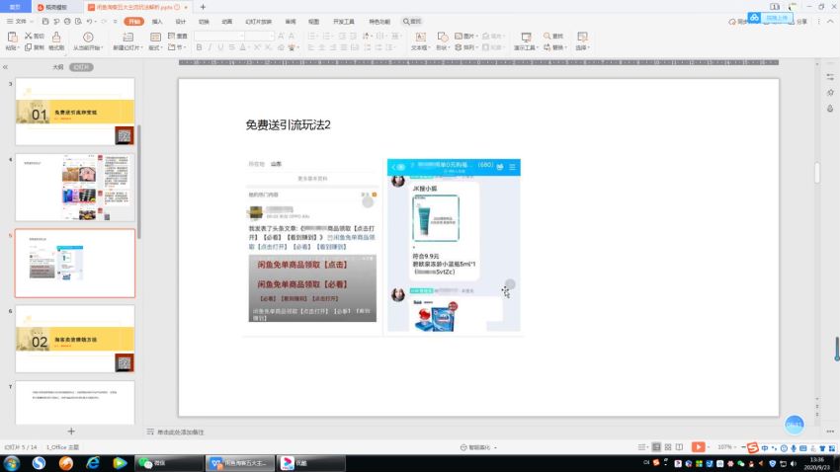
Task: Toggle Italic formatting
Action: [x=210, y=47]
